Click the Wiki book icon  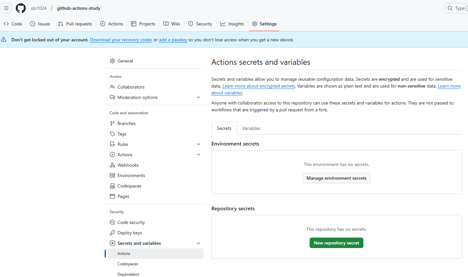tap(166, 24)
